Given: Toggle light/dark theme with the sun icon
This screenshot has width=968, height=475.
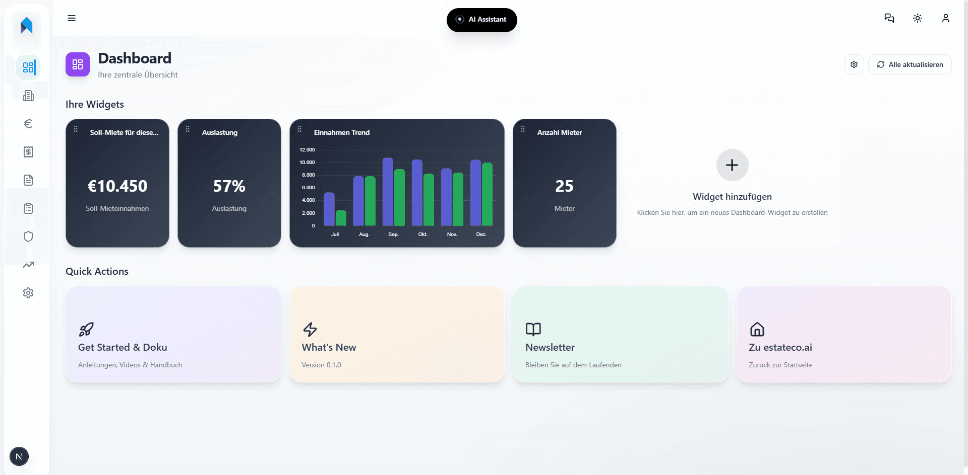Looking at the screenshot, I should tap(917, 18).
